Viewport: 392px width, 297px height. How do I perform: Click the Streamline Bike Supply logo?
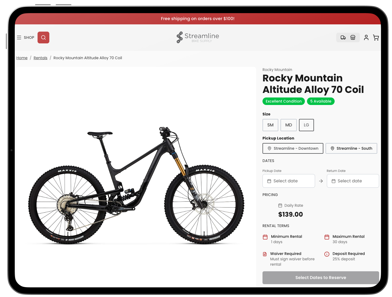tap(198, 37)
